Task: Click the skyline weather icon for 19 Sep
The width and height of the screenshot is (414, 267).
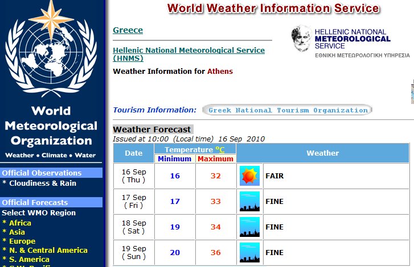Action: [249, 253]
